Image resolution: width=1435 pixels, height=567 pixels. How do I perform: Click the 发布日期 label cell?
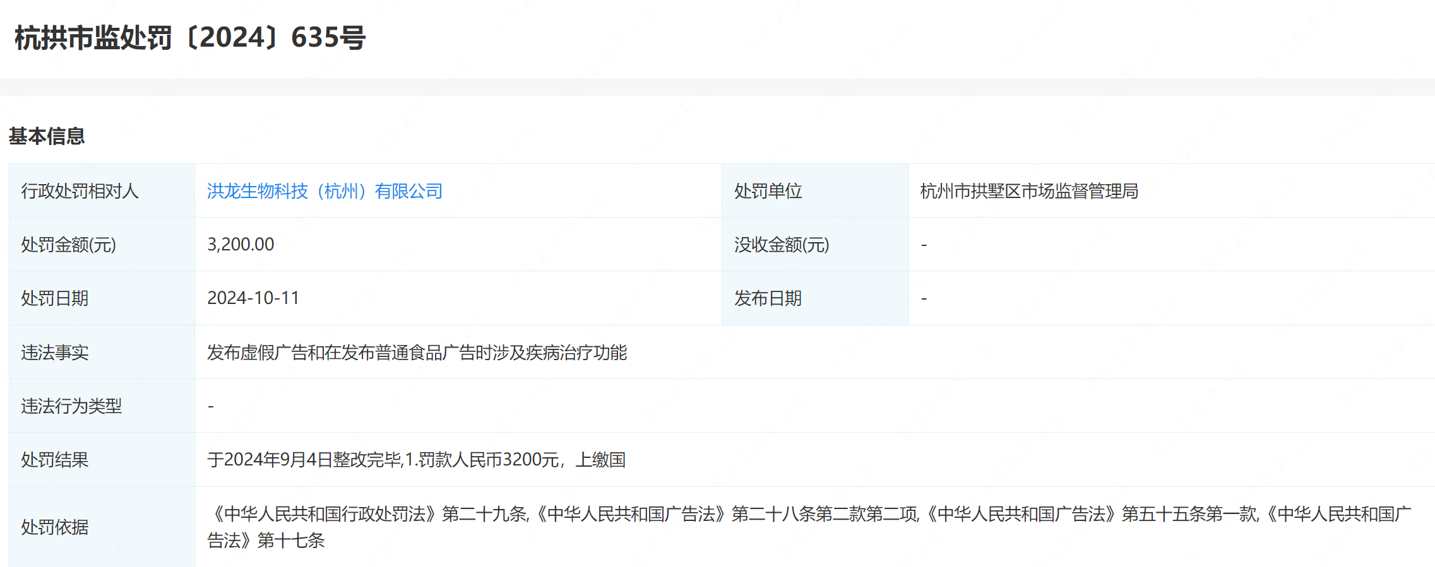[x=768, y=298]
